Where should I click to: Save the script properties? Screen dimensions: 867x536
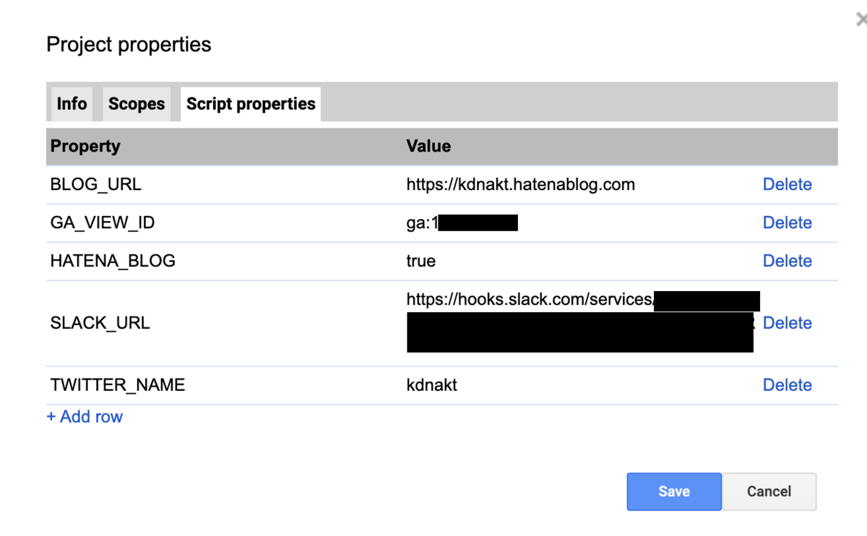point(674,491)
